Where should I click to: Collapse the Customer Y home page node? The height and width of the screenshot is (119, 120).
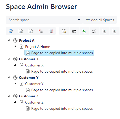[x=15, y=83]
